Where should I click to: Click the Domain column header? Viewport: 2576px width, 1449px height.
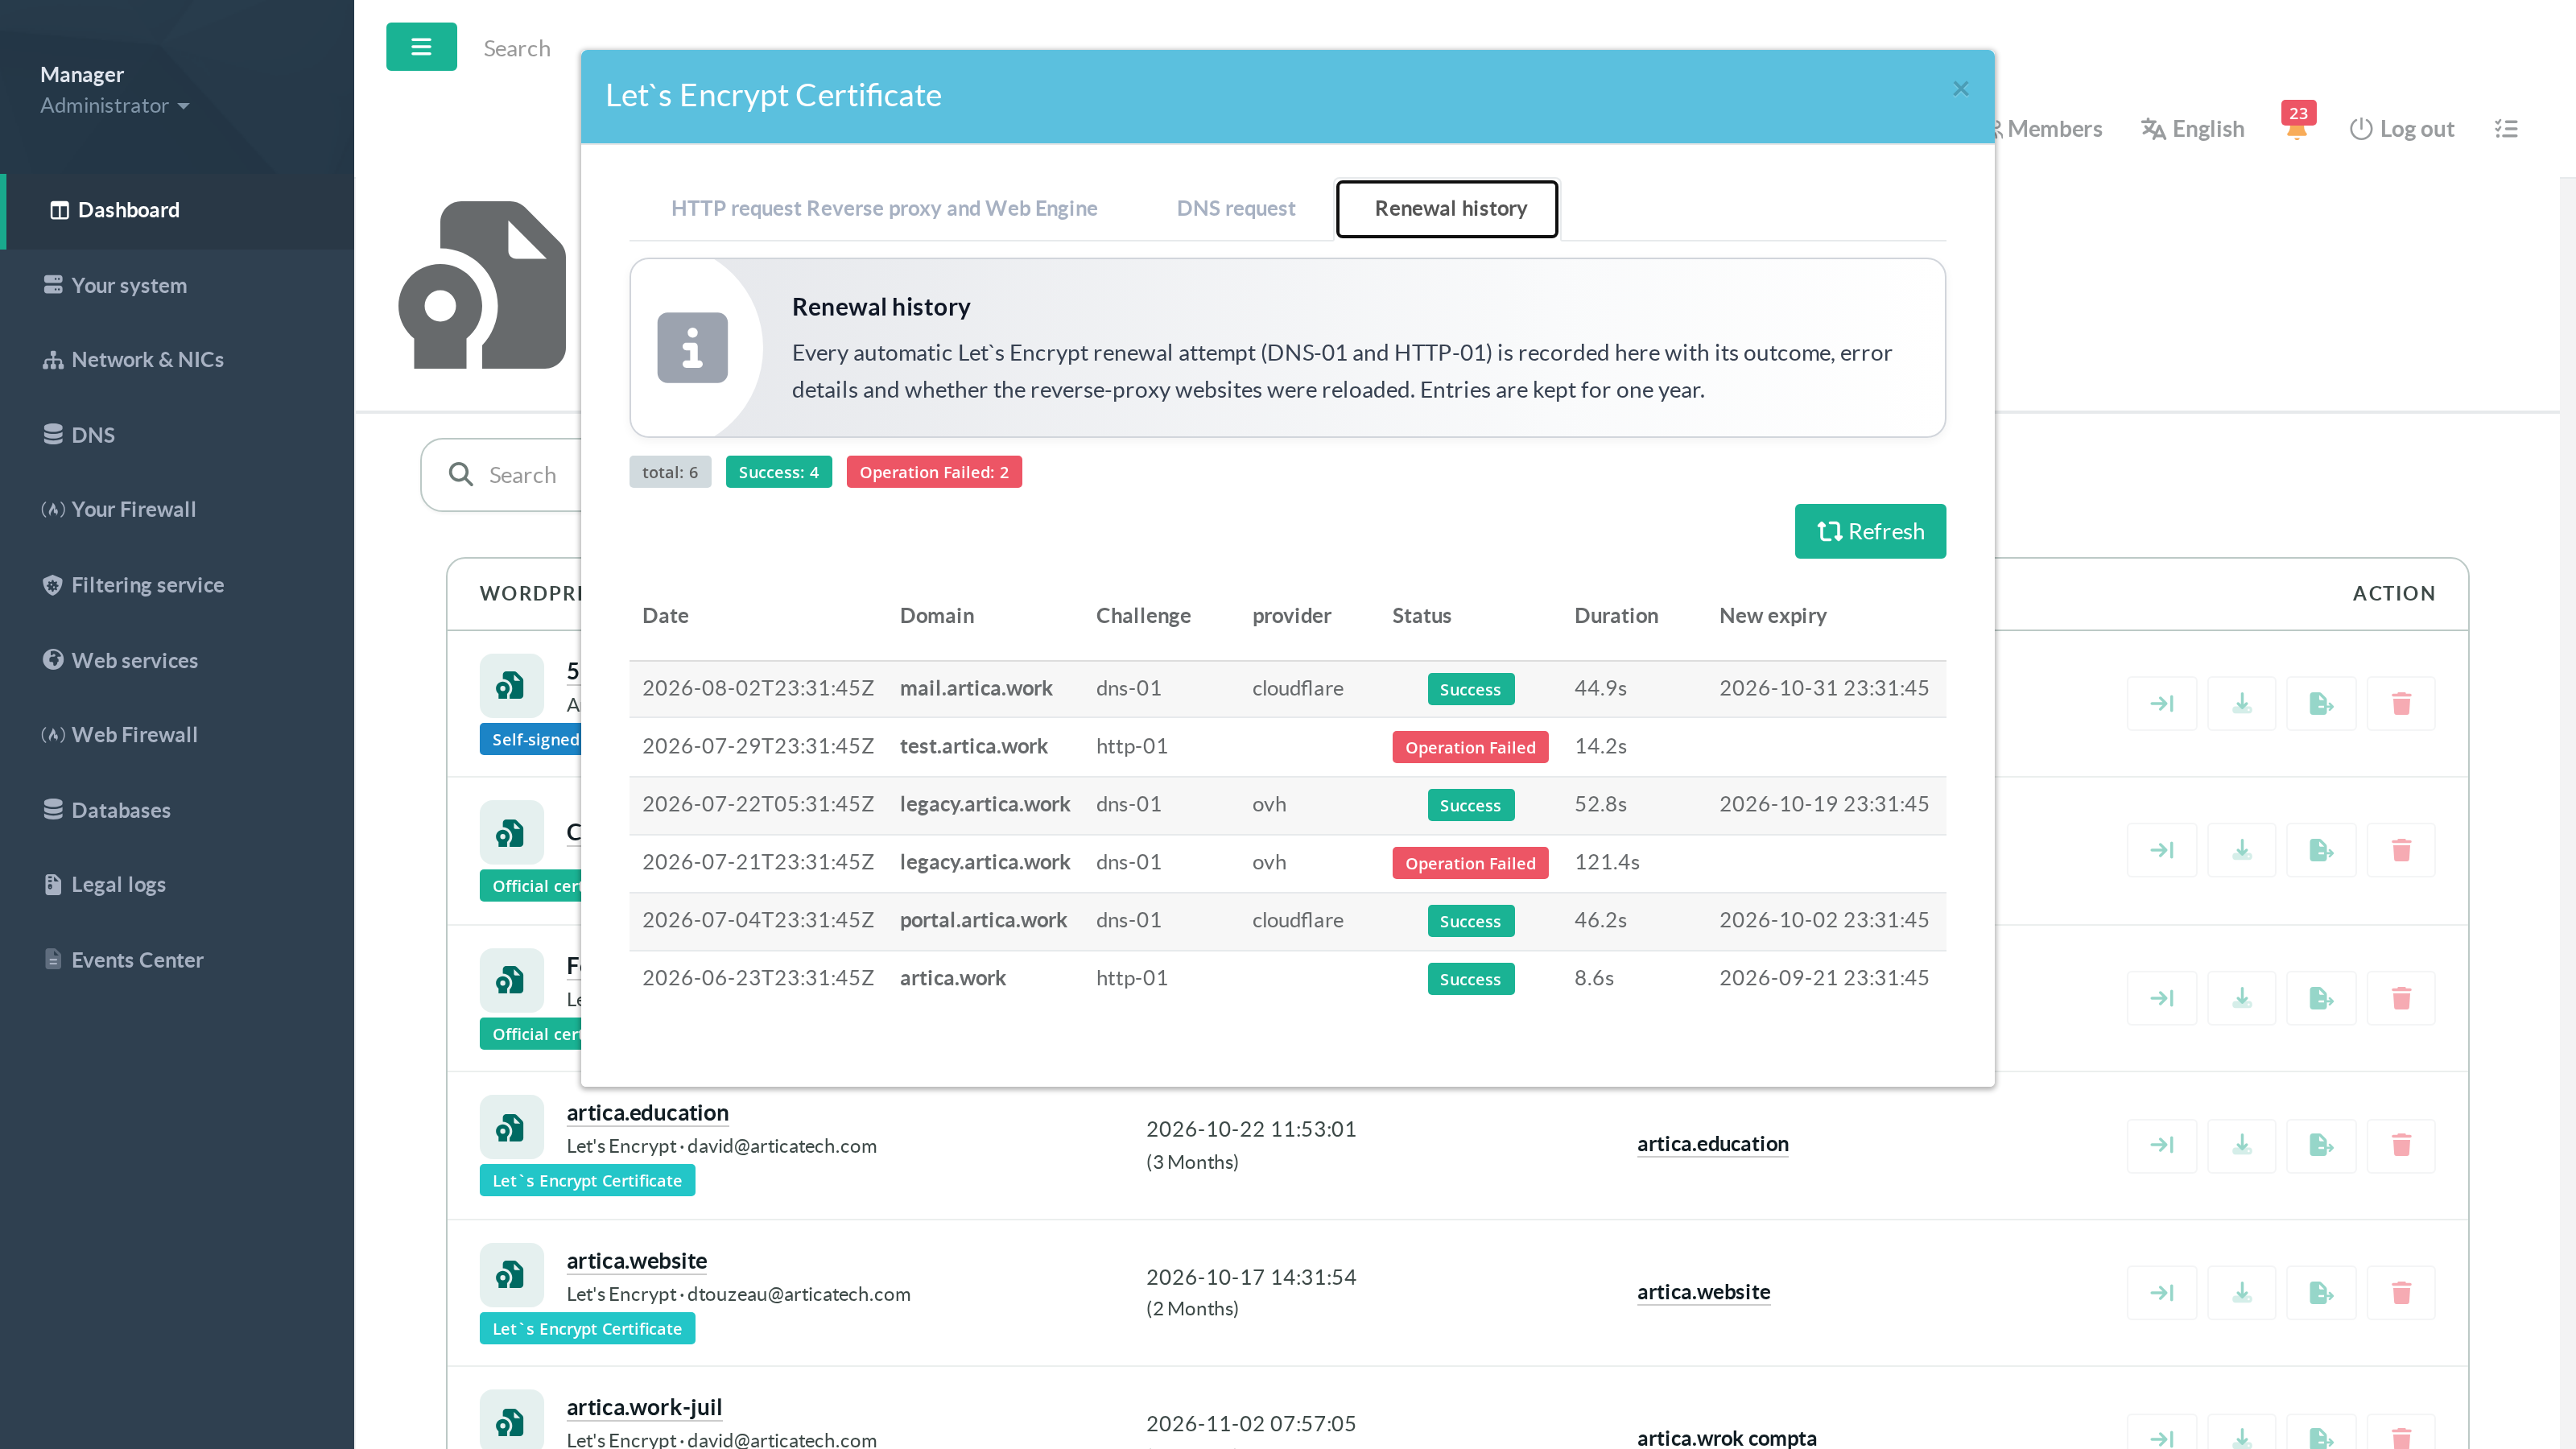pos(937,616)
